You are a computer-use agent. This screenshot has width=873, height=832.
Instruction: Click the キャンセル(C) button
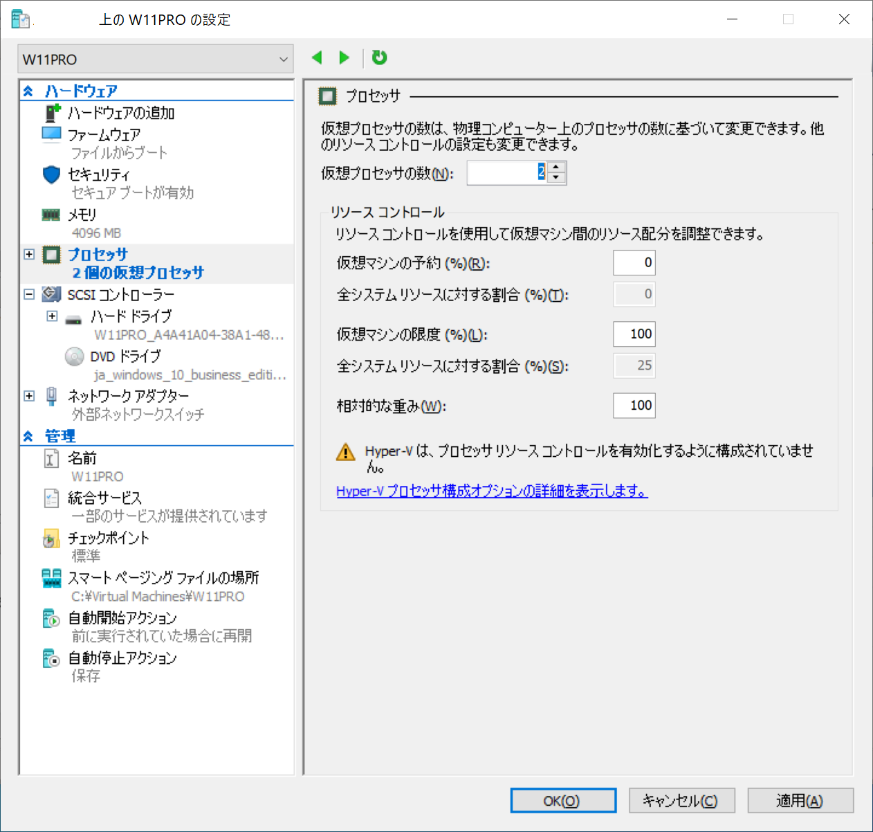pos(681,801)
